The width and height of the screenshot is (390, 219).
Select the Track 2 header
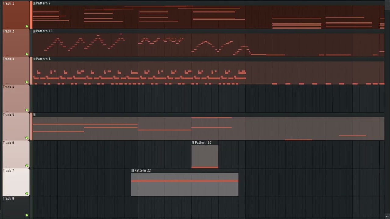coord(16,43)
